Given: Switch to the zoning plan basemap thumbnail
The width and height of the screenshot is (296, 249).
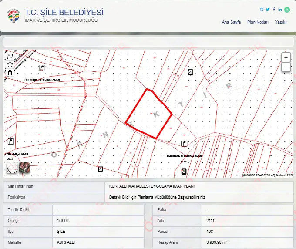Looking at the screenshot, I should [x=12, y=168].
